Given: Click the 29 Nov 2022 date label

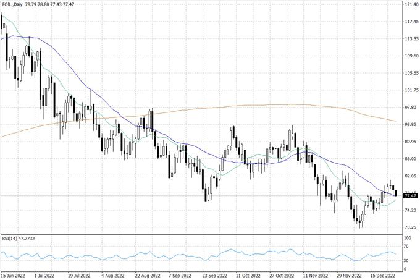Looking at the screenshot, I should point(351,275).
